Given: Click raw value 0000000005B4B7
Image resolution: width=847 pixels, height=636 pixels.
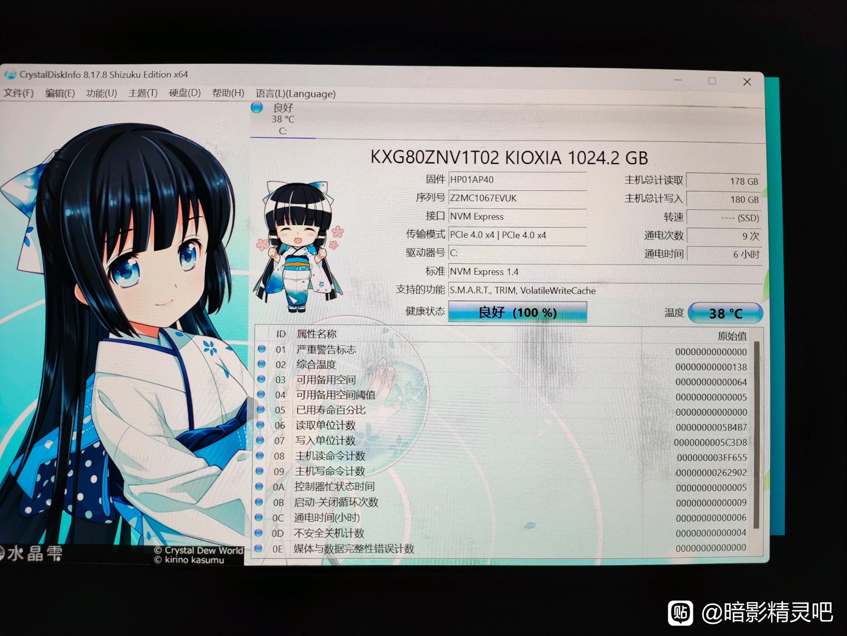Looking at the screenshot, I should (x=711, y=427).
